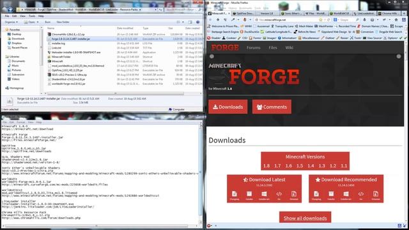Click Show all downloads button
The height and width of the screenshot is (230, 409).
(x=305, y=218)
